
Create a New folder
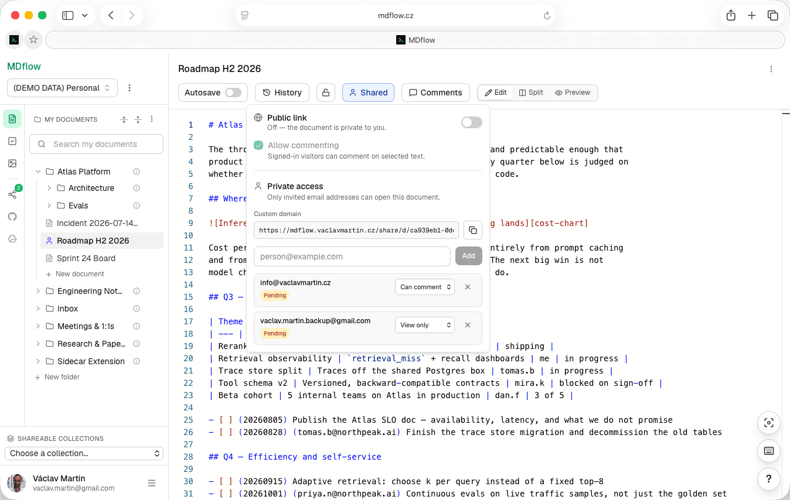[57, 377]
